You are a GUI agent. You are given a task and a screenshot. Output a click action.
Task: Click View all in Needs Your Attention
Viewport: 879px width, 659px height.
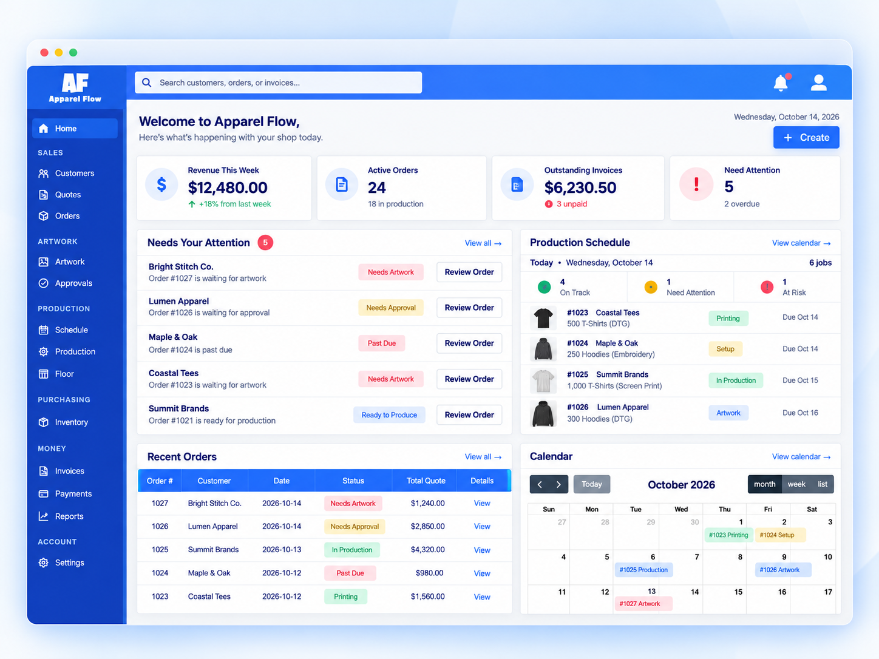[483, 243]
